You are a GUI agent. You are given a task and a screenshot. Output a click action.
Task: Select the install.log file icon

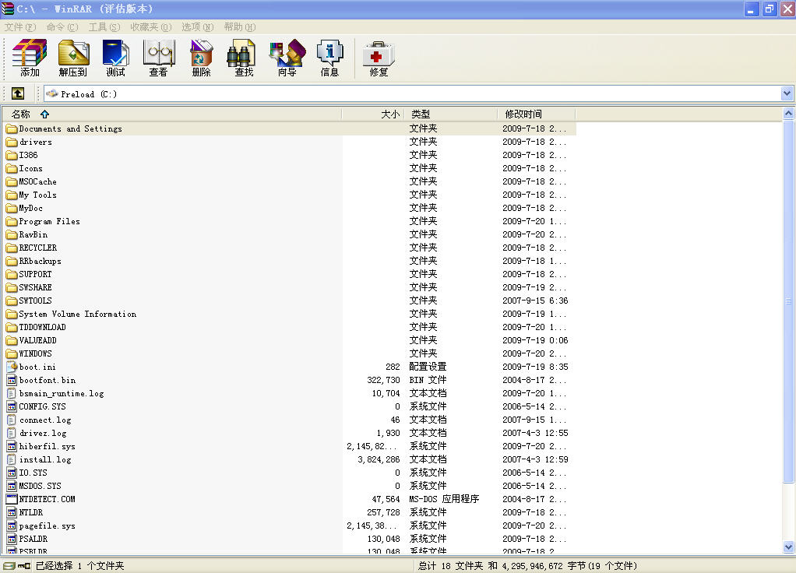(x=12, y=459)
